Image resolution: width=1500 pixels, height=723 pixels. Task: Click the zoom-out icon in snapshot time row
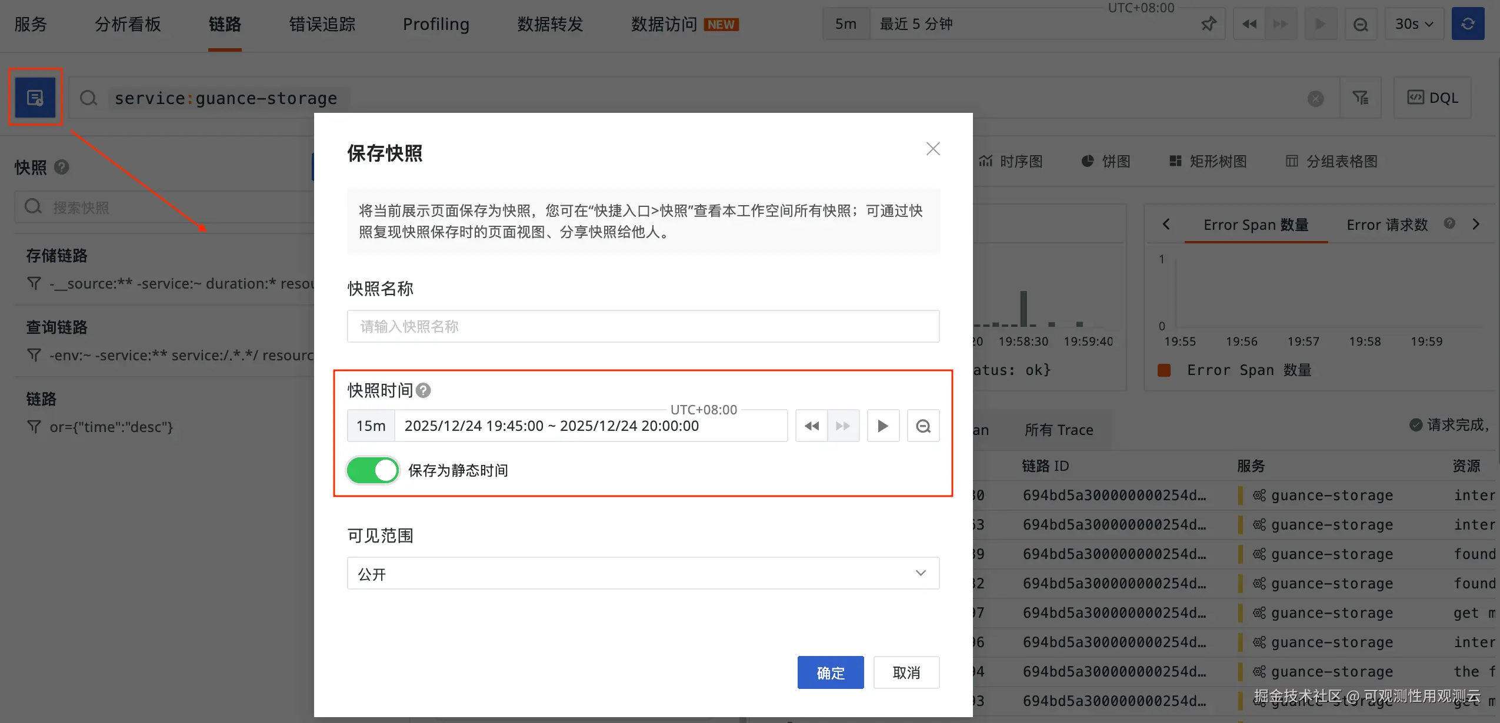tap(923, 426)
